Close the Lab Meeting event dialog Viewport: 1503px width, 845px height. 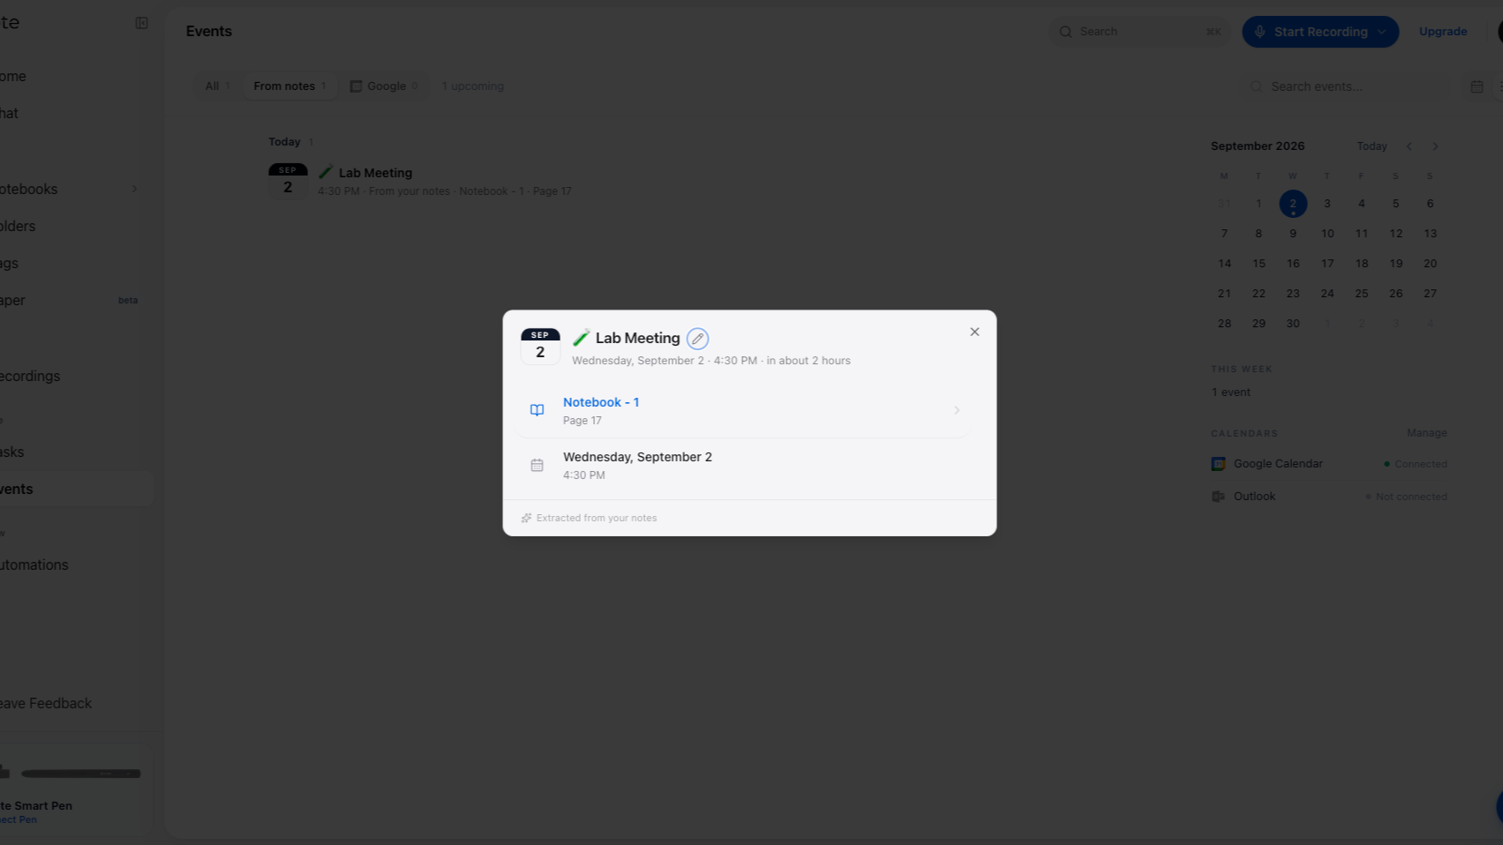click(x=974, y=332)
